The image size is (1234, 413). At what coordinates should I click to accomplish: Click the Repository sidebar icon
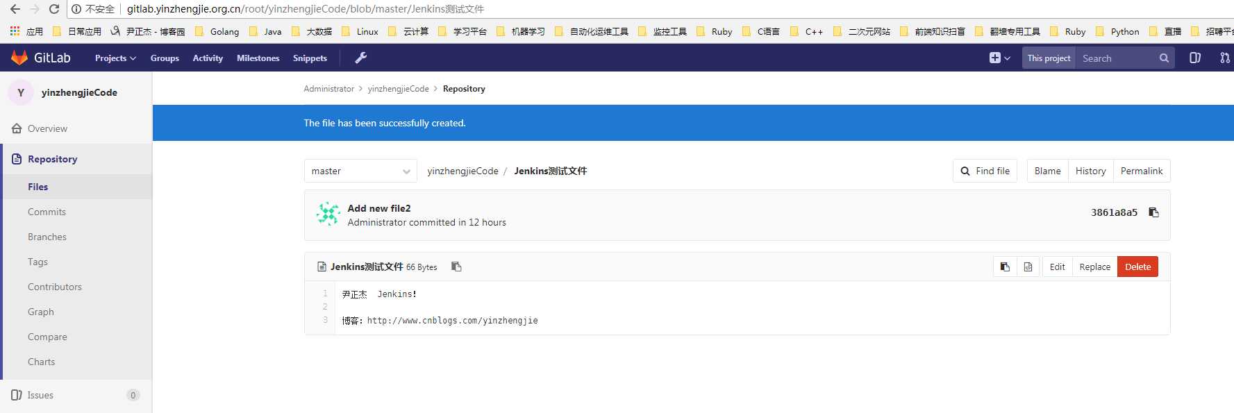pyautogui.click(x=17, y=159)
